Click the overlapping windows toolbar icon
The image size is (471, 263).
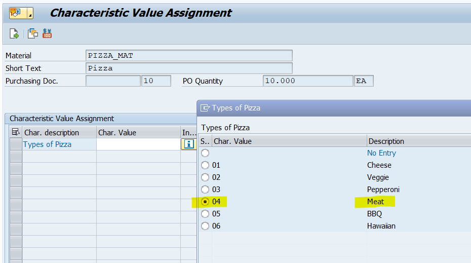[x=33, y=34]
